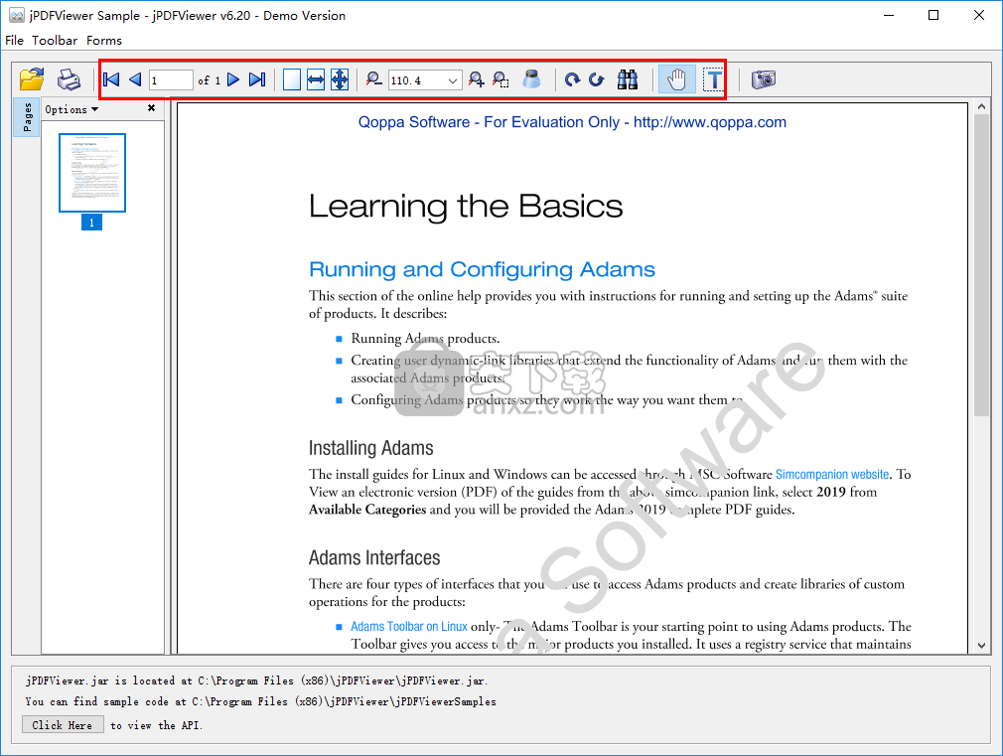Click the page 1 thumbnail number label
This screenshot has height=756, width=1003.
point(91,223)
